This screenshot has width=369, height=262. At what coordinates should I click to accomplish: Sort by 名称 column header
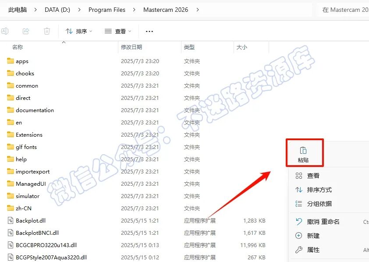[x=18, y=47]
